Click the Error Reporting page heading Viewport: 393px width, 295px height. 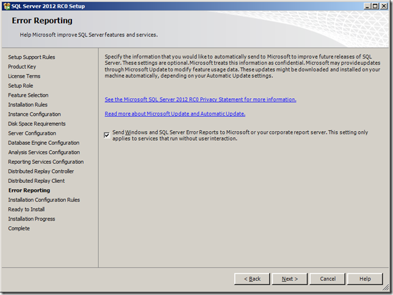click(x=42, y=21)
